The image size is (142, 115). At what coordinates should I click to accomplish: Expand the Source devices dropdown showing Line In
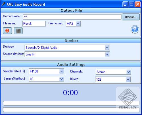tap(67, 54)
